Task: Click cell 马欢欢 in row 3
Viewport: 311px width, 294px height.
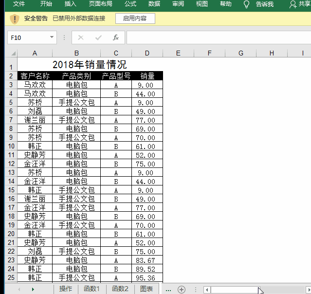Action: pos(35,85)
